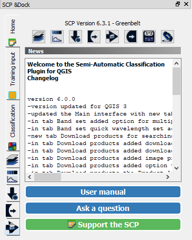Image resolution: width=192 pixels, height=240 pixels.
Task: Open Spectral plot tool in the top toolbar
Action: (x=57, y=36)
